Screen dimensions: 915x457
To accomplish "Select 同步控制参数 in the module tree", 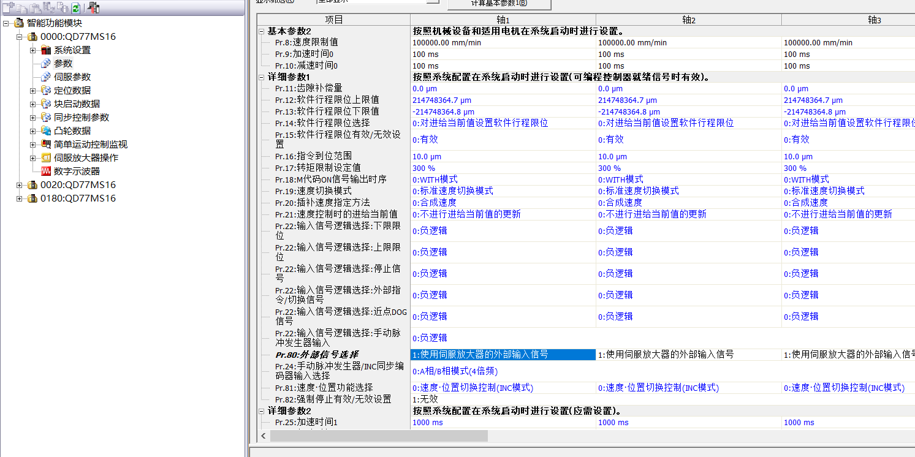I will coord(81,118).
